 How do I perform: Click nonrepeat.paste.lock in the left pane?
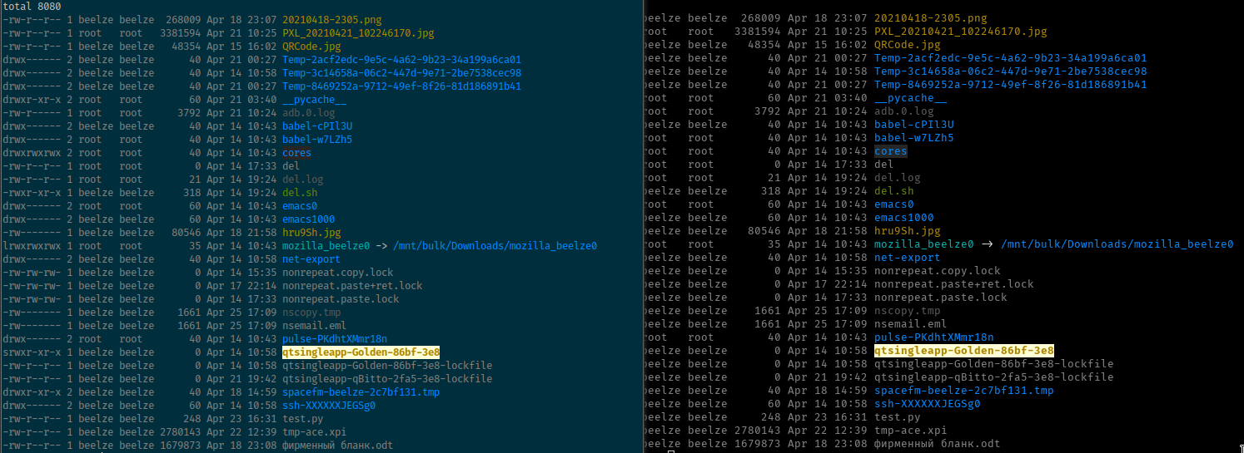(x=341, y=298)
